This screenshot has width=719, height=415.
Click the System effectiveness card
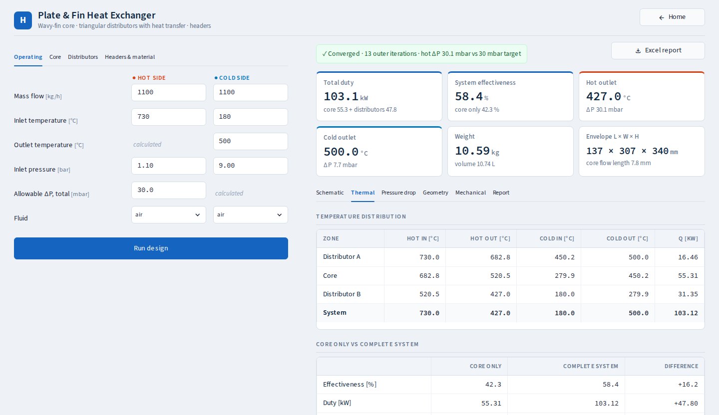510,96
